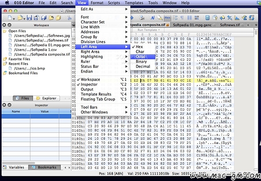The image size is (261, 181).
Task: Open the Calculator toolbar icon
Action: tap(207, 18)
